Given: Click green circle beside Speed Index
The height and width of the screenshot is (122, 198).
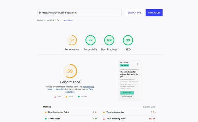Looking at the screenshot, I should pyautogui.click(x=46, y=119).
